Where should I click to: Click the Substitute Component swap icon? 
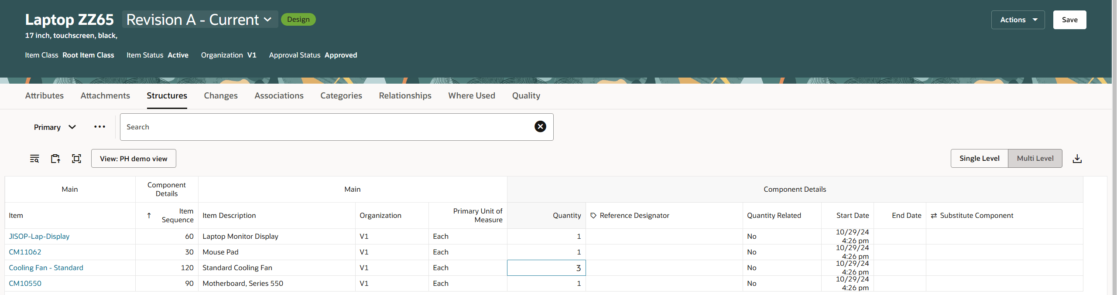[x=934, y=216]
